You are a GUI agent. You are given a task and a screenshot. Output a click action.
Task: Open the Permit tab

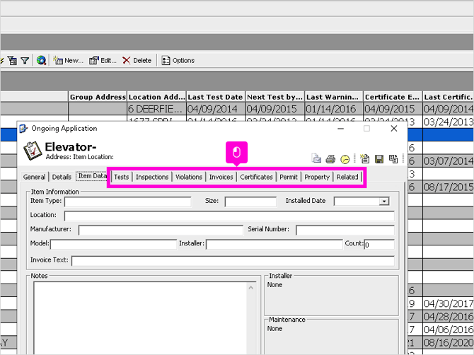tap(289, 177)
